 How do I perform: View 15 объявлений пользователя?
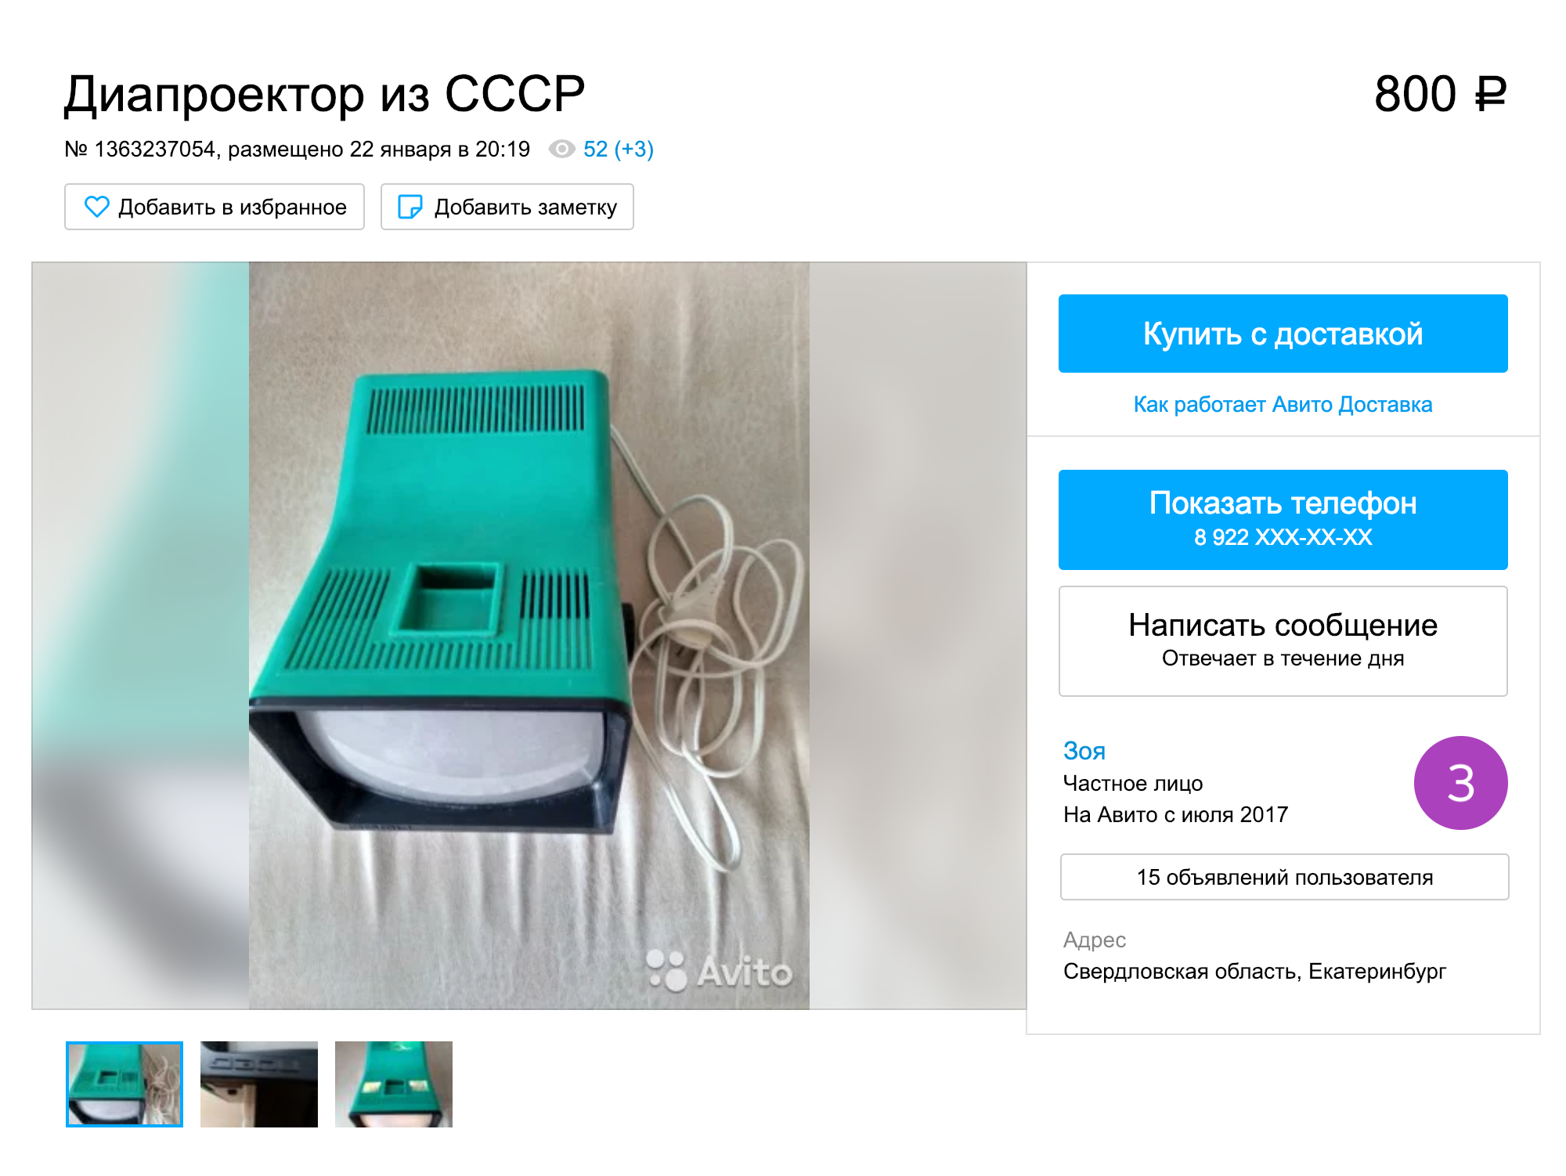[x=1284, y=877]
